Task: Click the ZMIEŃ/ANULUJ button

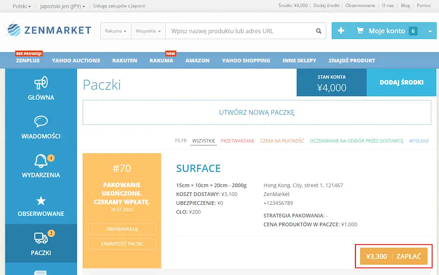Action: coord(122,229)
